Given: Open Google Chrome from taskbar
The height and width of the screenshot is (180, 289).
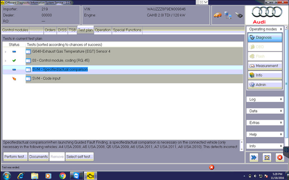Looking at the screenshot, I should point(62,176).
